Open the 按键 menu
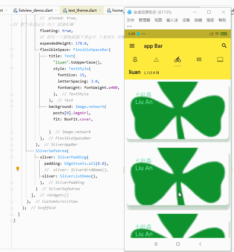The width and height of the screenshot is (234, 252). (198, 20)
